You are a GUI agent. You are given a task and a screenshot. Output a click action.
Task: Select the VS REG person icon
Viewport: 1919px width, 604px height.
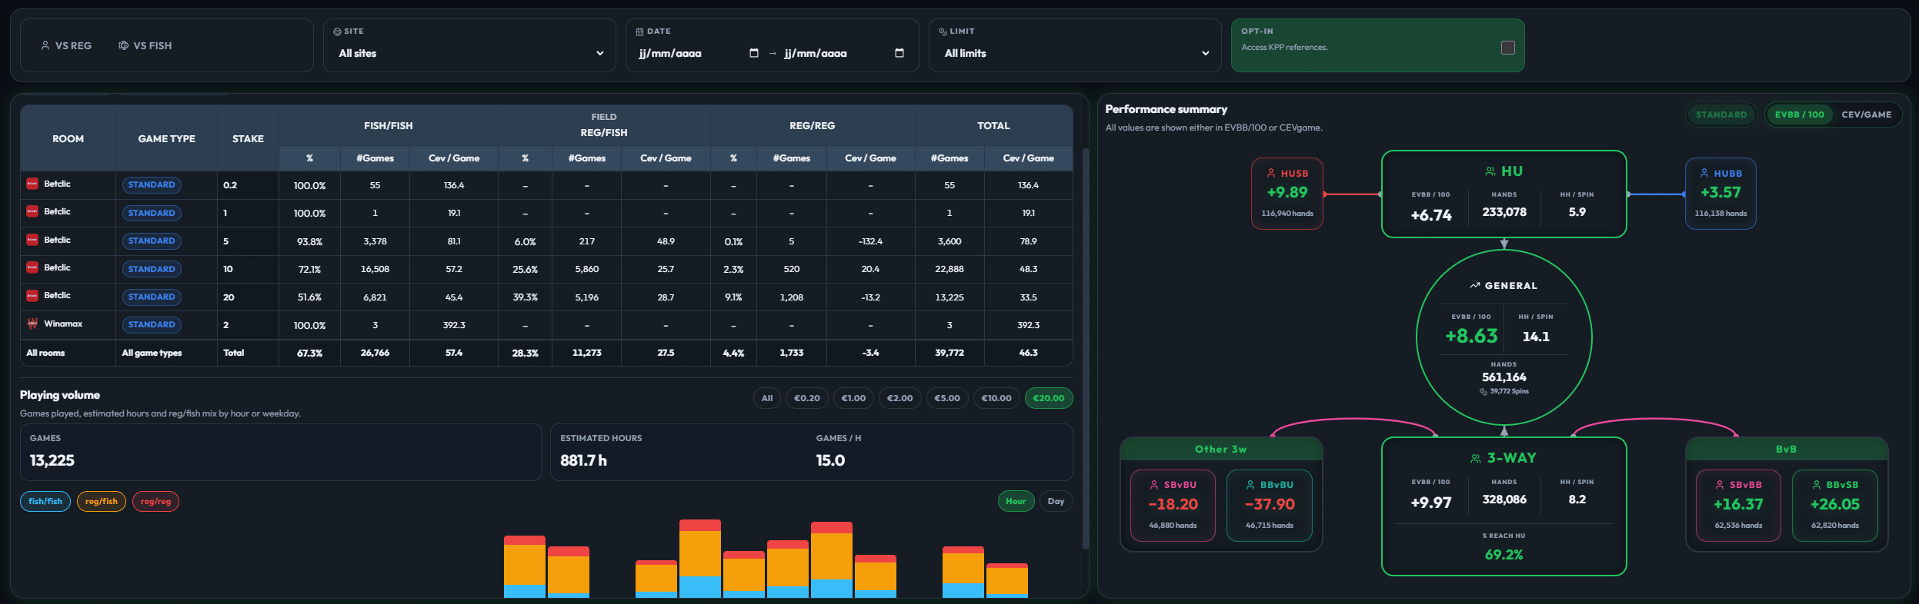pos(45,45)
